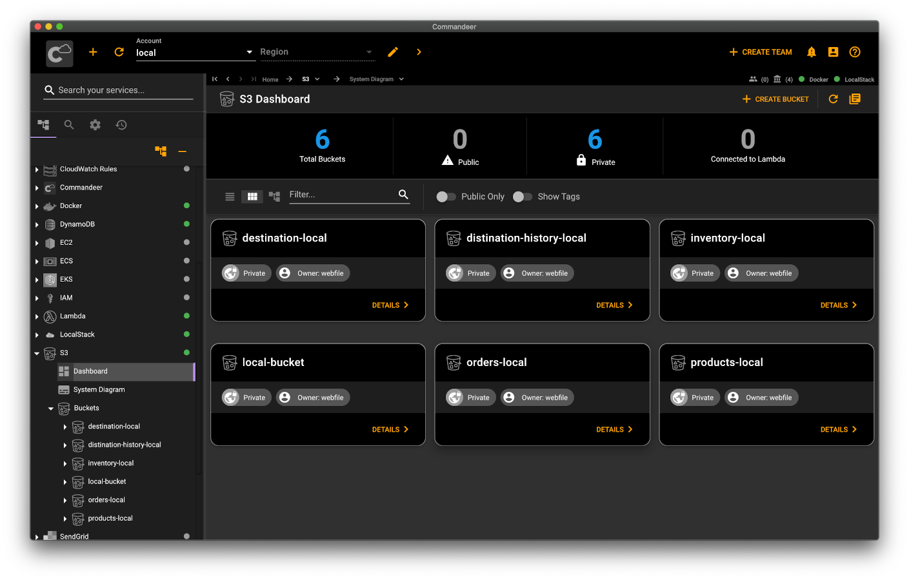Refresh the S3 Dashboard
Screen dimensions: 909x580
coord(833,99)
